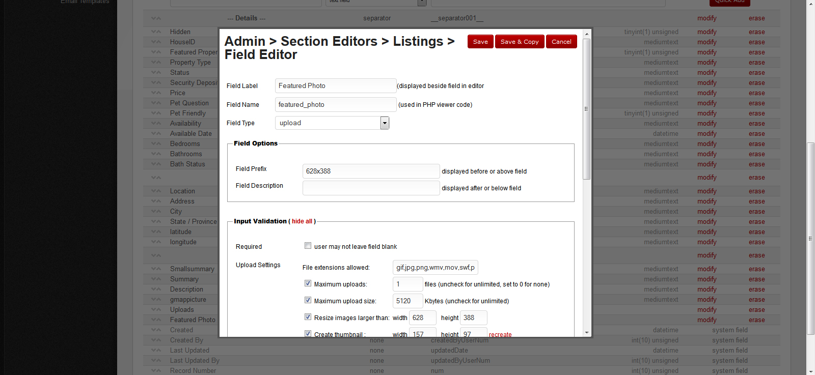Click the scroll-up arrow of the Field Editor dialog
This screenshot has height=375, width=815.
587,34
